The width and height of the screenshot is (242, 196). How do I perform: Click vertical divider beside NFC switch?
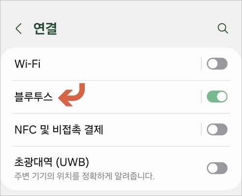click(x=201, y=129)
